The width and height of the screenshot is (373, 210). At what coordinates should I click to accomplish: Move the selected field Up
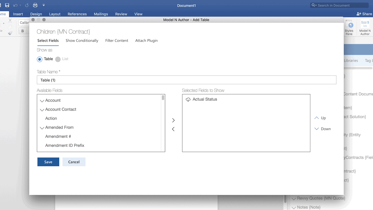[x=320, y=118]
